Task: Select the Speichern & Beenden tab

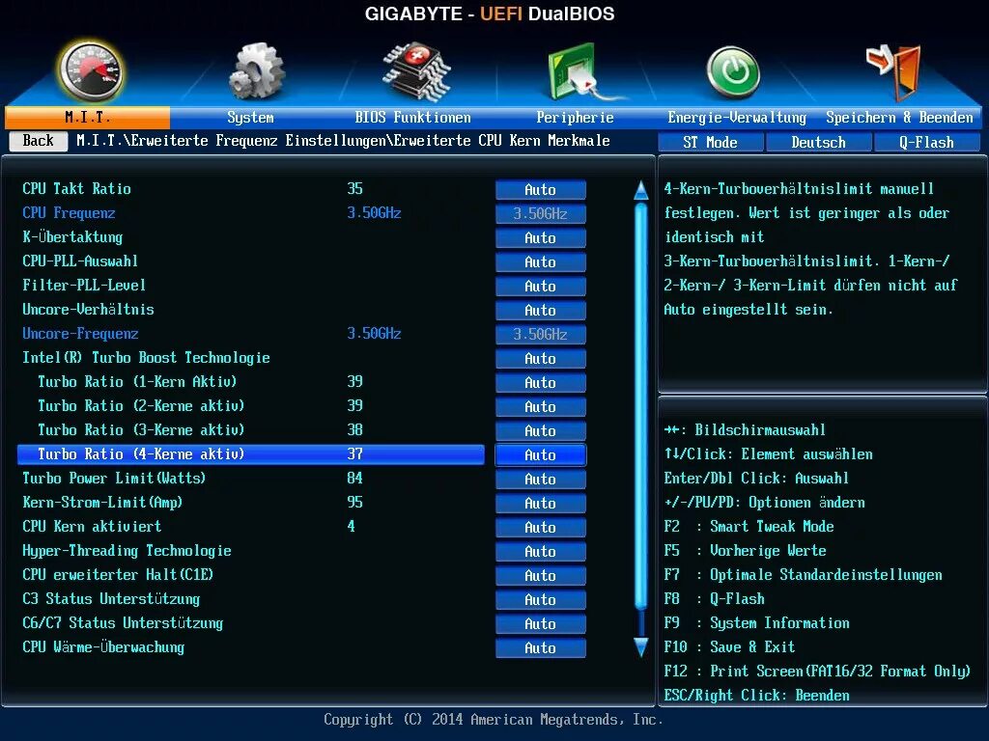Action: tap(899, 117)
